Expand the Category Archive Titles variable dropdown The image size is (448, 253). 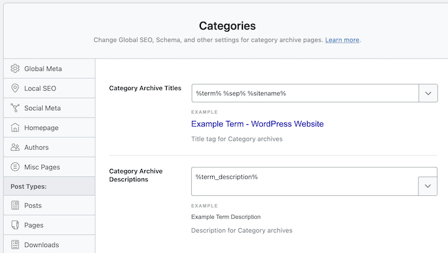pyautogui.click(x=428, y=93)
